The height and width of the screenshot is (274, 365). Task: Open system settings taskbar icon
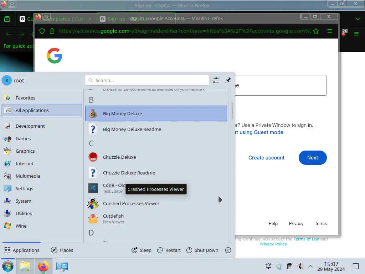tap(62, 266)
